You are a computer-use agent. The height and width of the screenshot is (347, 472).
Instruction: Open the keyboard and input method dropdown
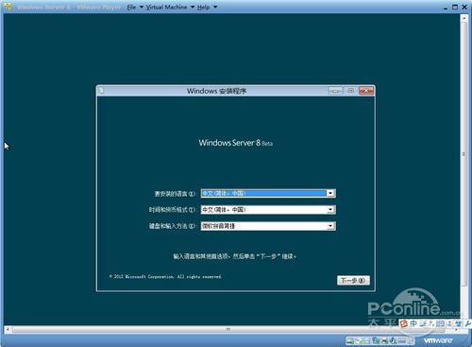pos(268,226)
